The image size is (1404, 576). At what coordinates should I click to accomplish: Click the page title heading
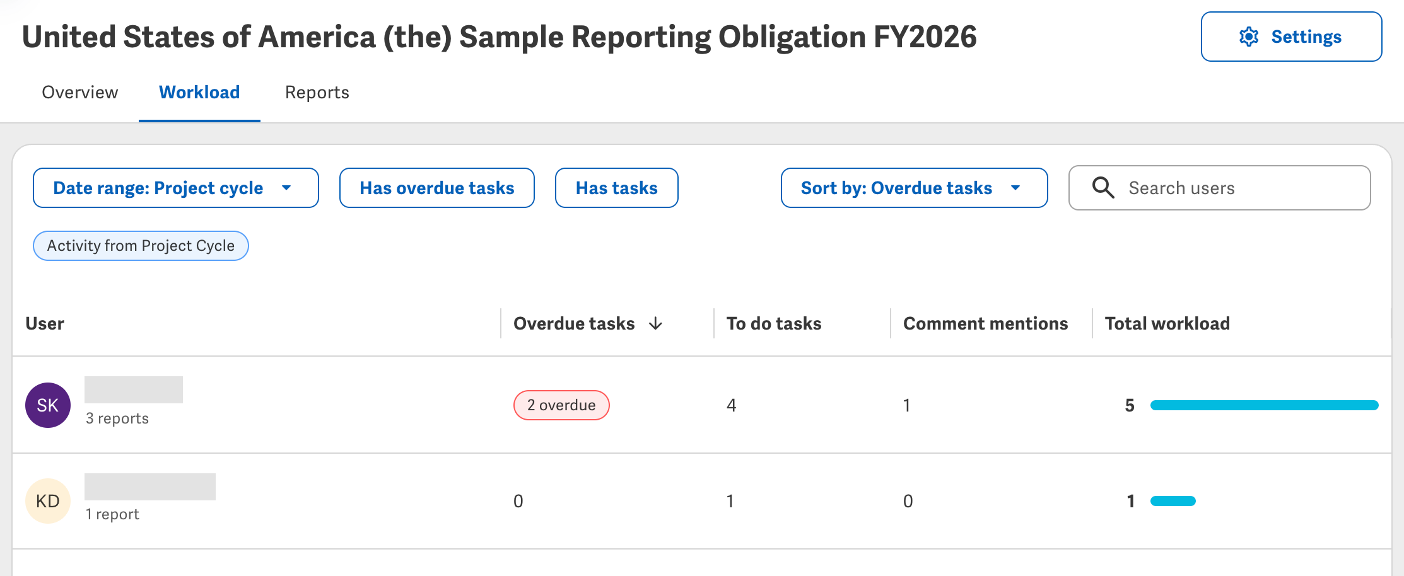pyautogui.click(x=500, y=37)
